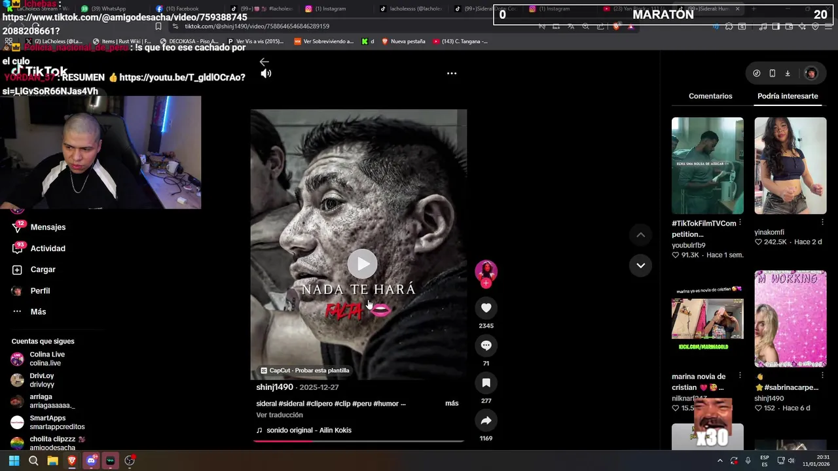Open the Brave browser taskbar icon
Viewport: 838px width, 471px height.
click(x=72, y=461)
